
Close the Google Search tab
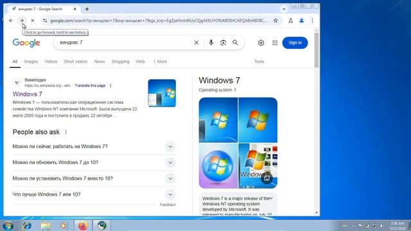point(74,9)
